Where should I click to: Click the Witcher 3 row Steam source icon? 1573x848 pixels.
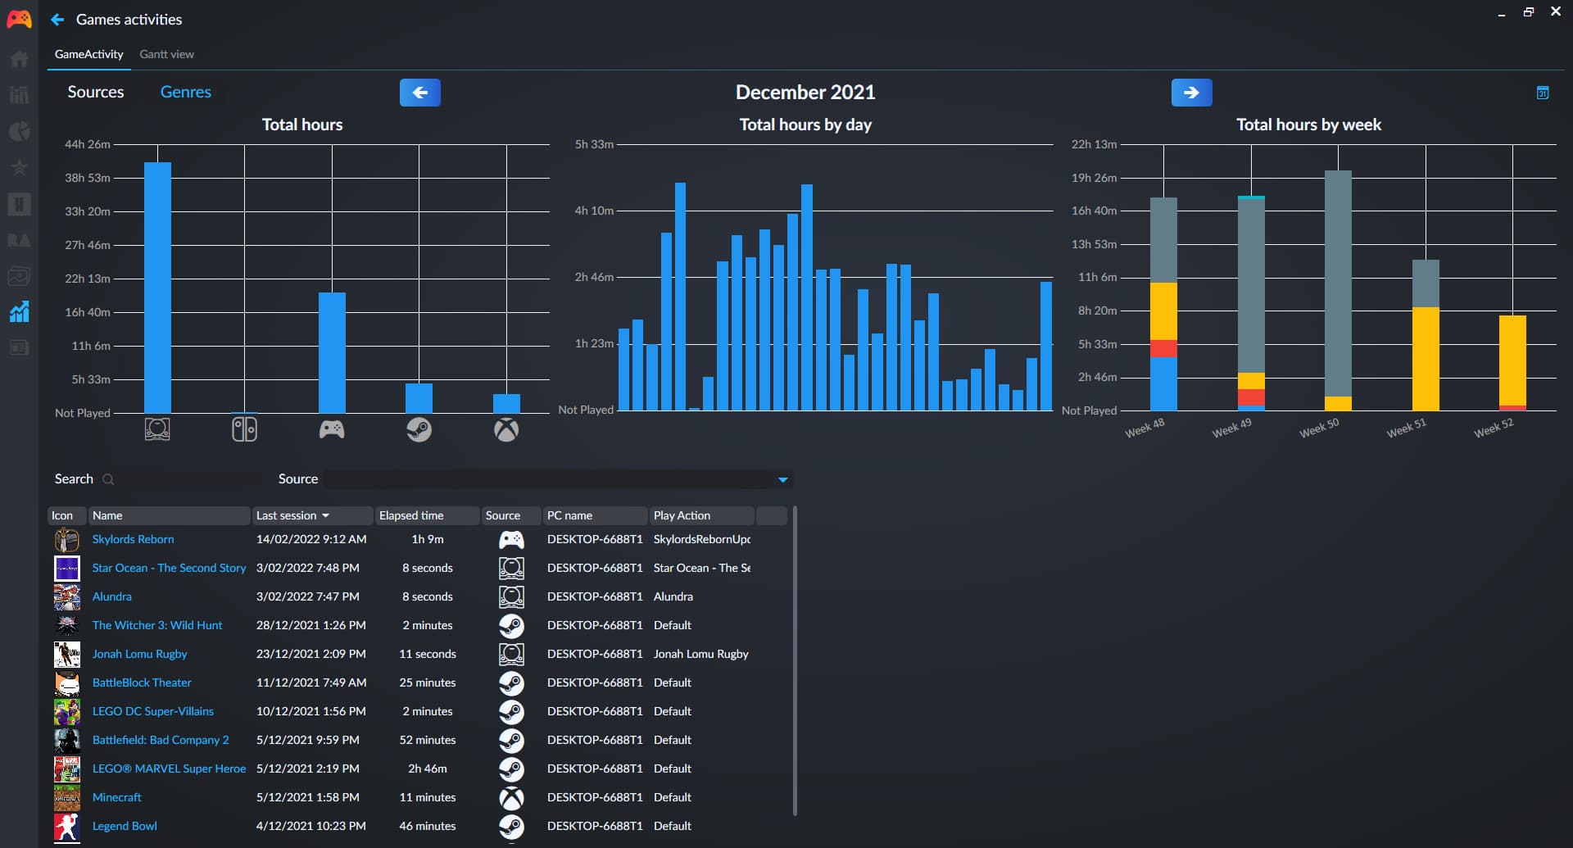(512, 626)
